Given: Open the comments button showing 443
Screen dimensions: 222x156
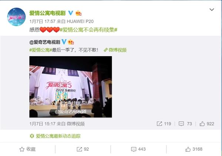Looking at the screenshot, I should (138, 149).
